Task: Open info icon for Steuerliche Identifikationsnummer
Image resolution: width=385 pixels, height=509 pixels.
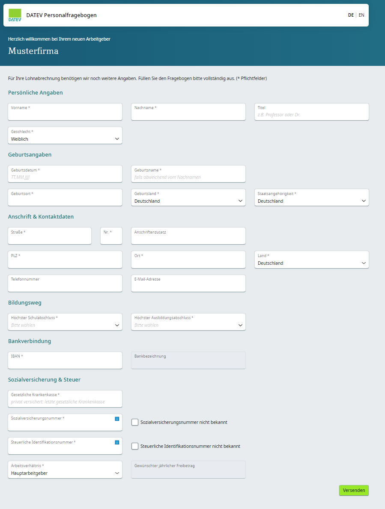Action: click(x=117, y=442)
